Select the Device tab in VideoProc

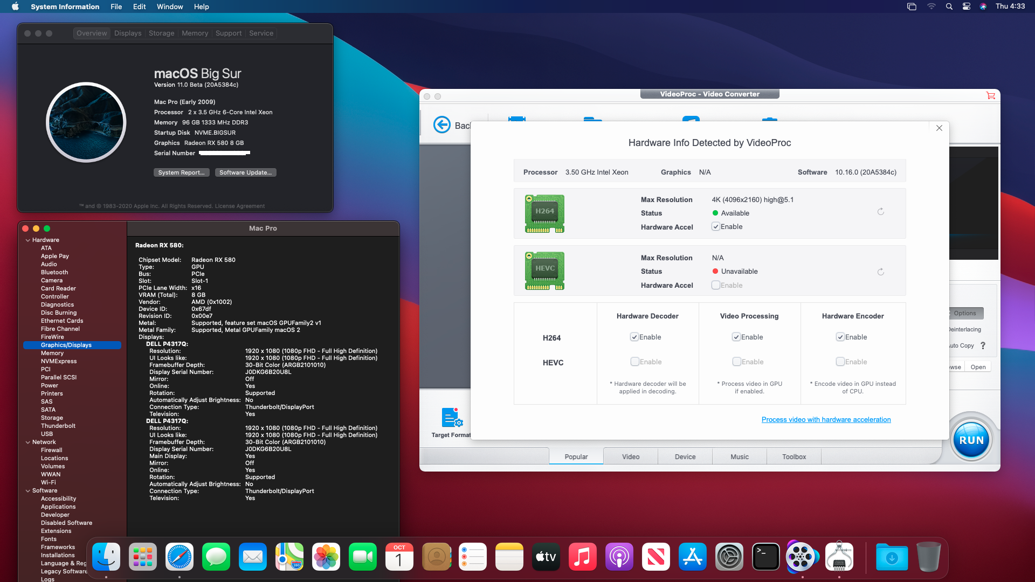click(x=685, y=456)
